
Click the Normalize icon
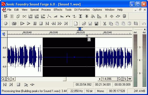click(87, 16)
